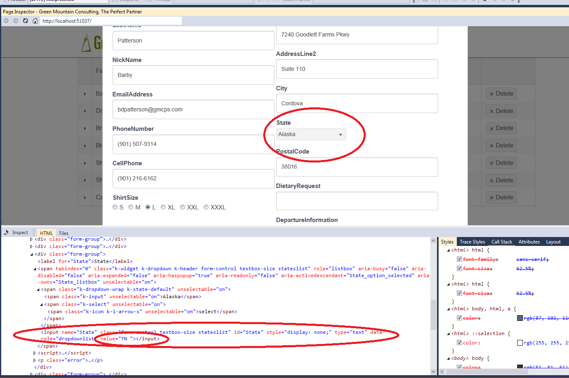Viewport: 569px width, 378px height.
Task: Edit AddressLine2 field containing Suite 110
Action: tap(357, 69)
